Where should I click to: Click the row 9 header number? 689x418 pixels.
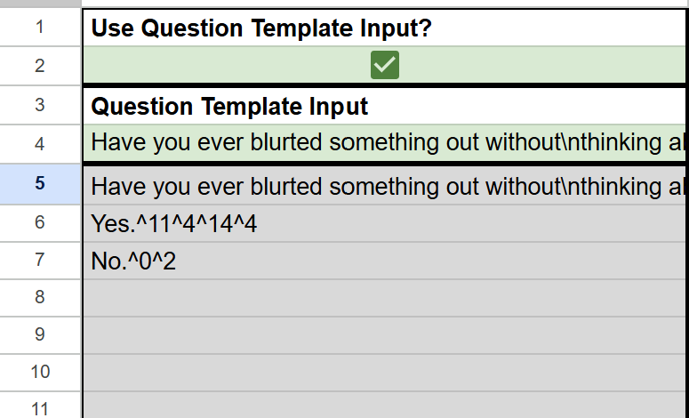tap(40, 335)
